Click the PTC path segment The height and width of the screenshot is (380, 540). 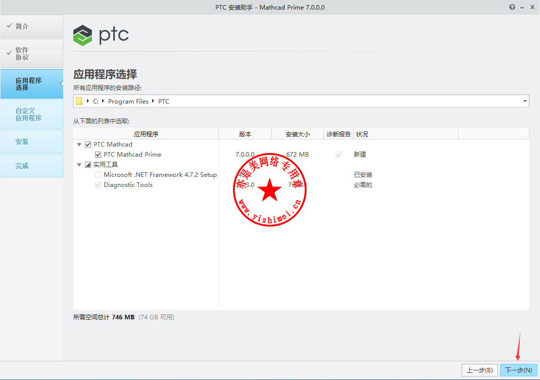tap(164, 101)
